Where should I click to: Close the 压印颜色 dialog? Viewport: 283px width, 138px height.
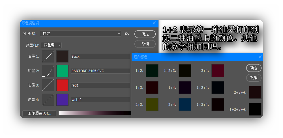pyautogui.click(x=260, y=57)
